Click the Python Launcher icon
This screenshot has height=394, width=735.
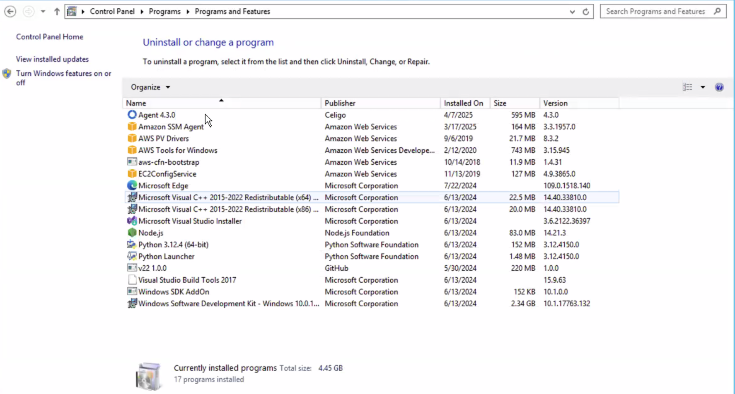click(x=132, y=256)
